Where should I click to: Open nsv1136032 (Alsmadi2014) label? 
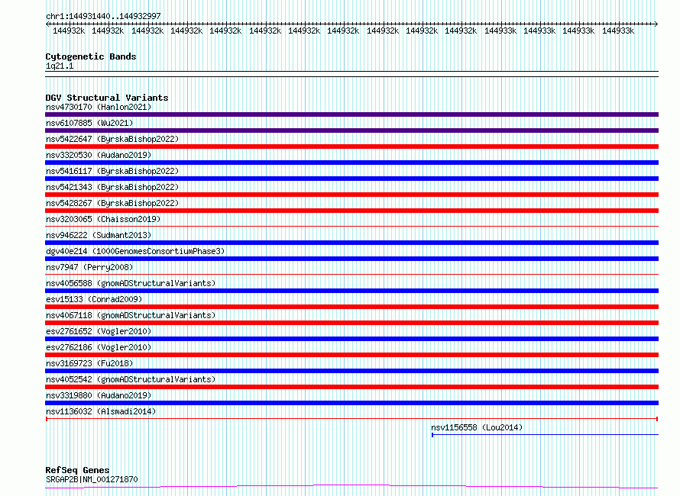click(x=101, y=411)
